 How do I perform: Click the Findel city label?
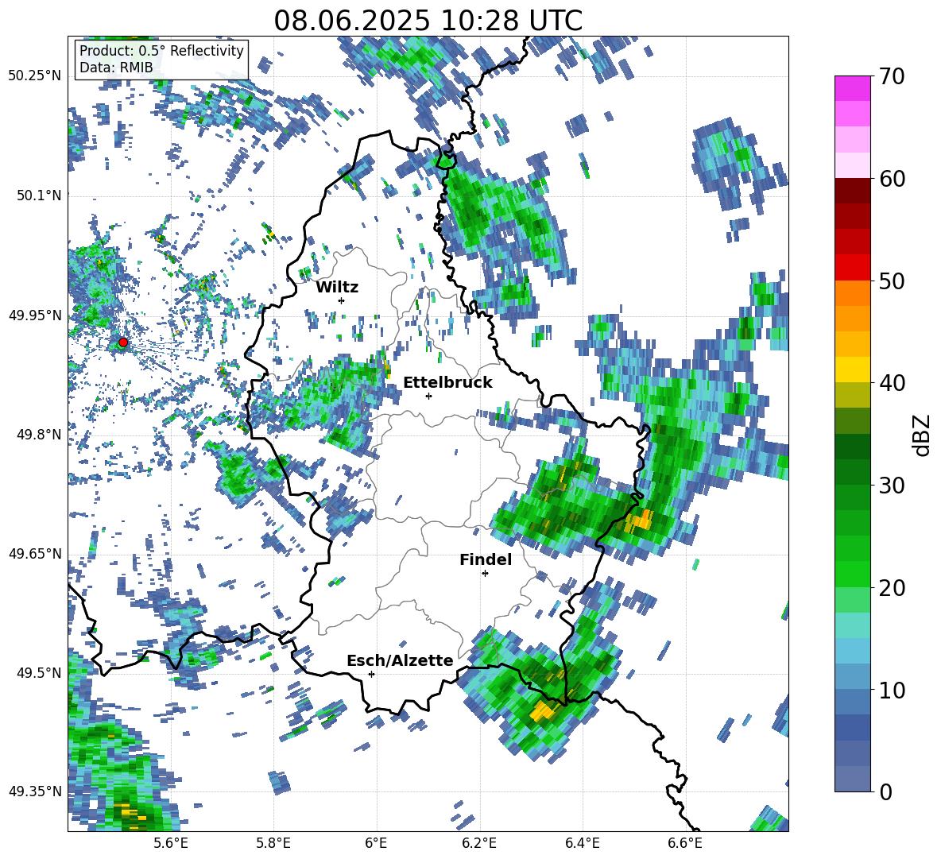[x=486, y=559]
